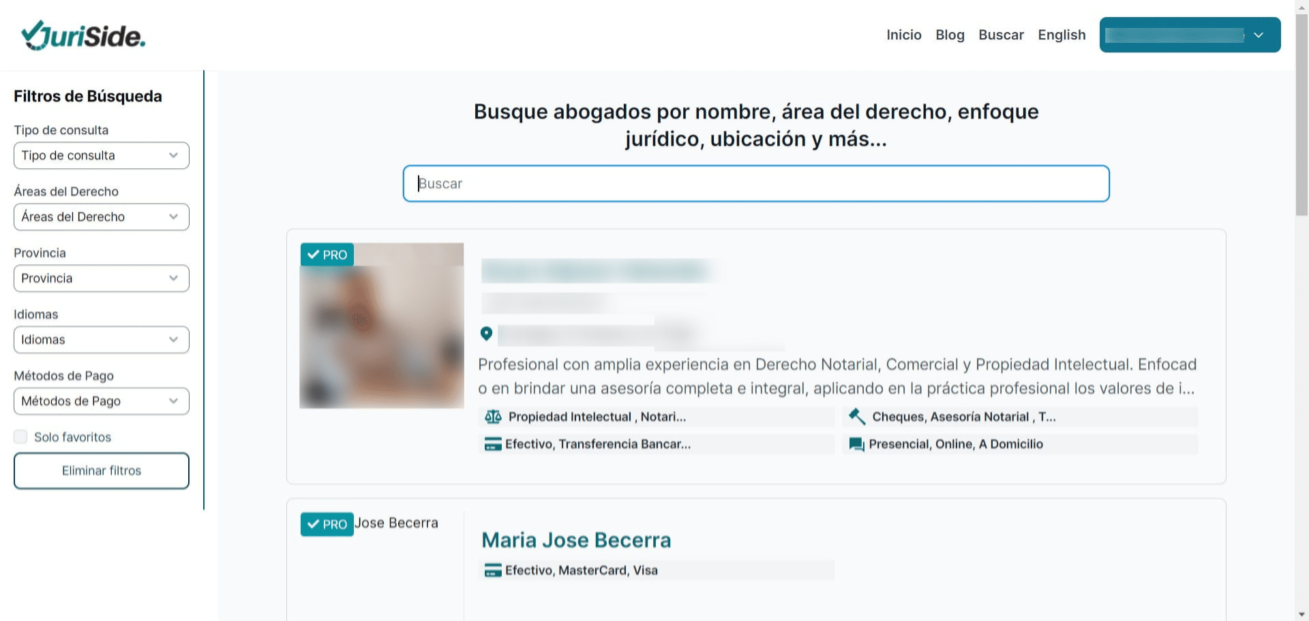
Task: Go to the Blog menu item
Action: (950, 35)
